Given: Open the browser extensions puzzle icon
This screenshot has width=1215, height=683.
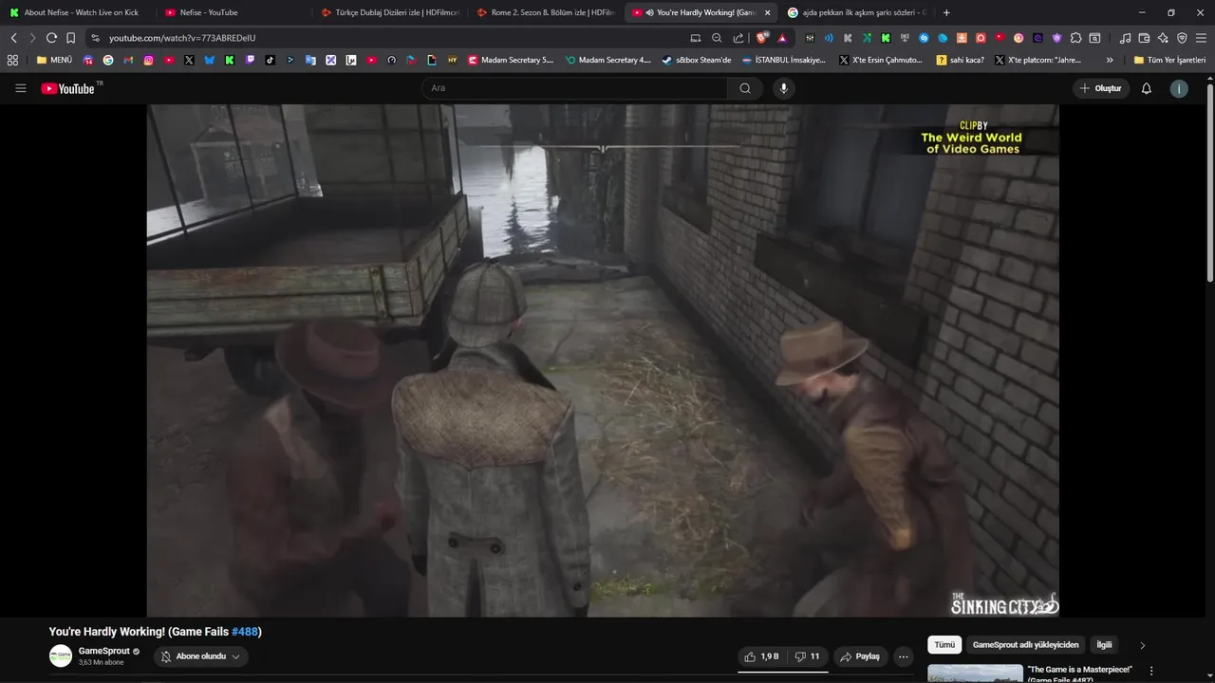Looking at the screenshot, I should pos(1075,38).
